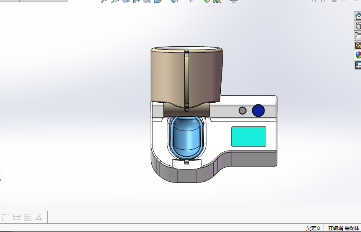Click the Zoom to Area magnifier icon
The image size is (361, 232).
pyautogui.click(x=114, y=1)
